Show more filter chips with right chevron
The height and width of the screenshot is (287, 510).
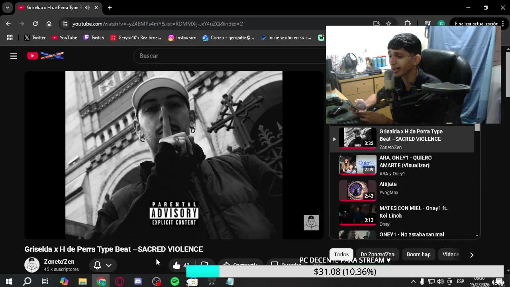472,255
